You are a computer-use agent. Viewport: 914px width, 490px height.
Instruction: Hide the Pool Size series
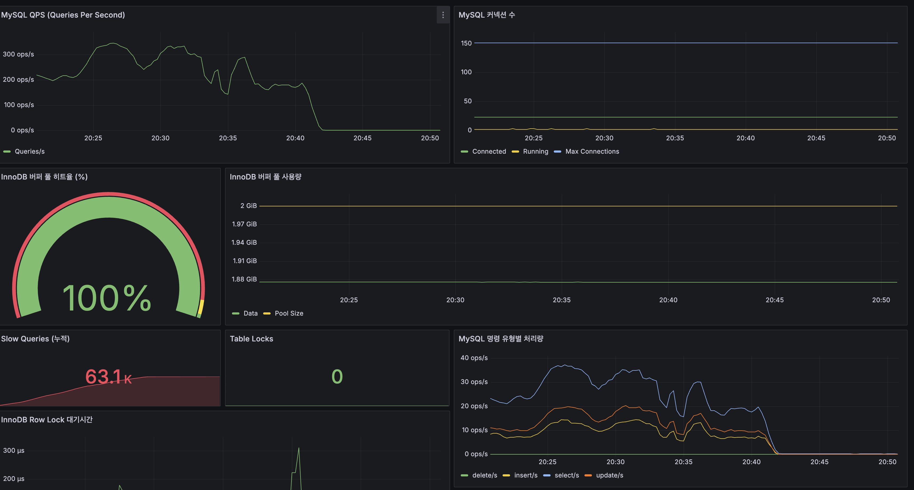(x=289, y=313)
